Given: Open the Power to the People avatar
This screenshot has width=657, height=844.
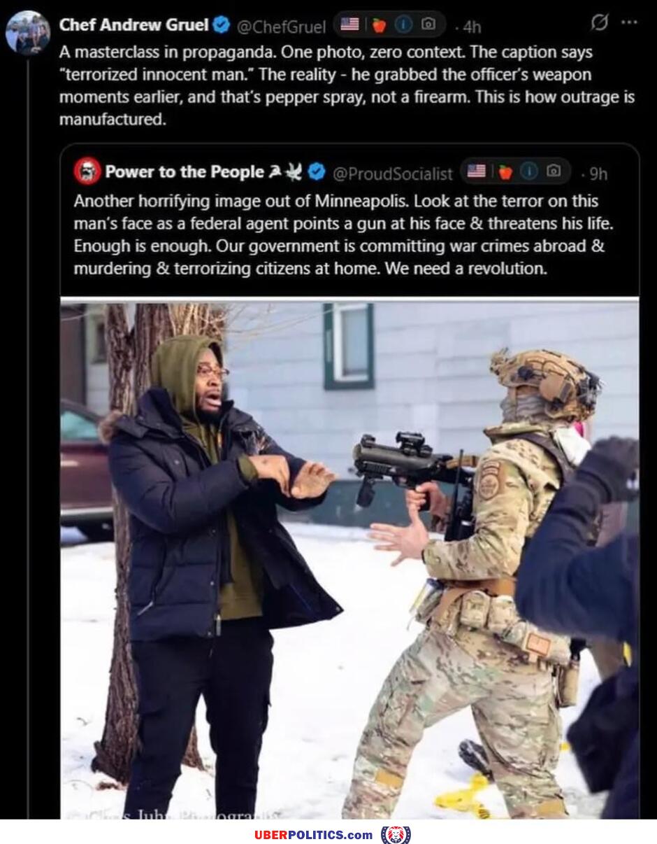Looking at the screenshot, I should [x=87, y=171].
